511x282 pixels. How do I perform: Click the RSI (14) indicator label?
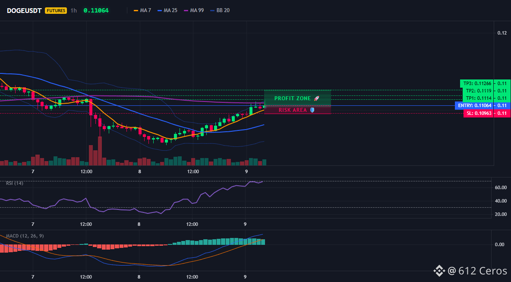pyautogui.click(x=15, y=183)
